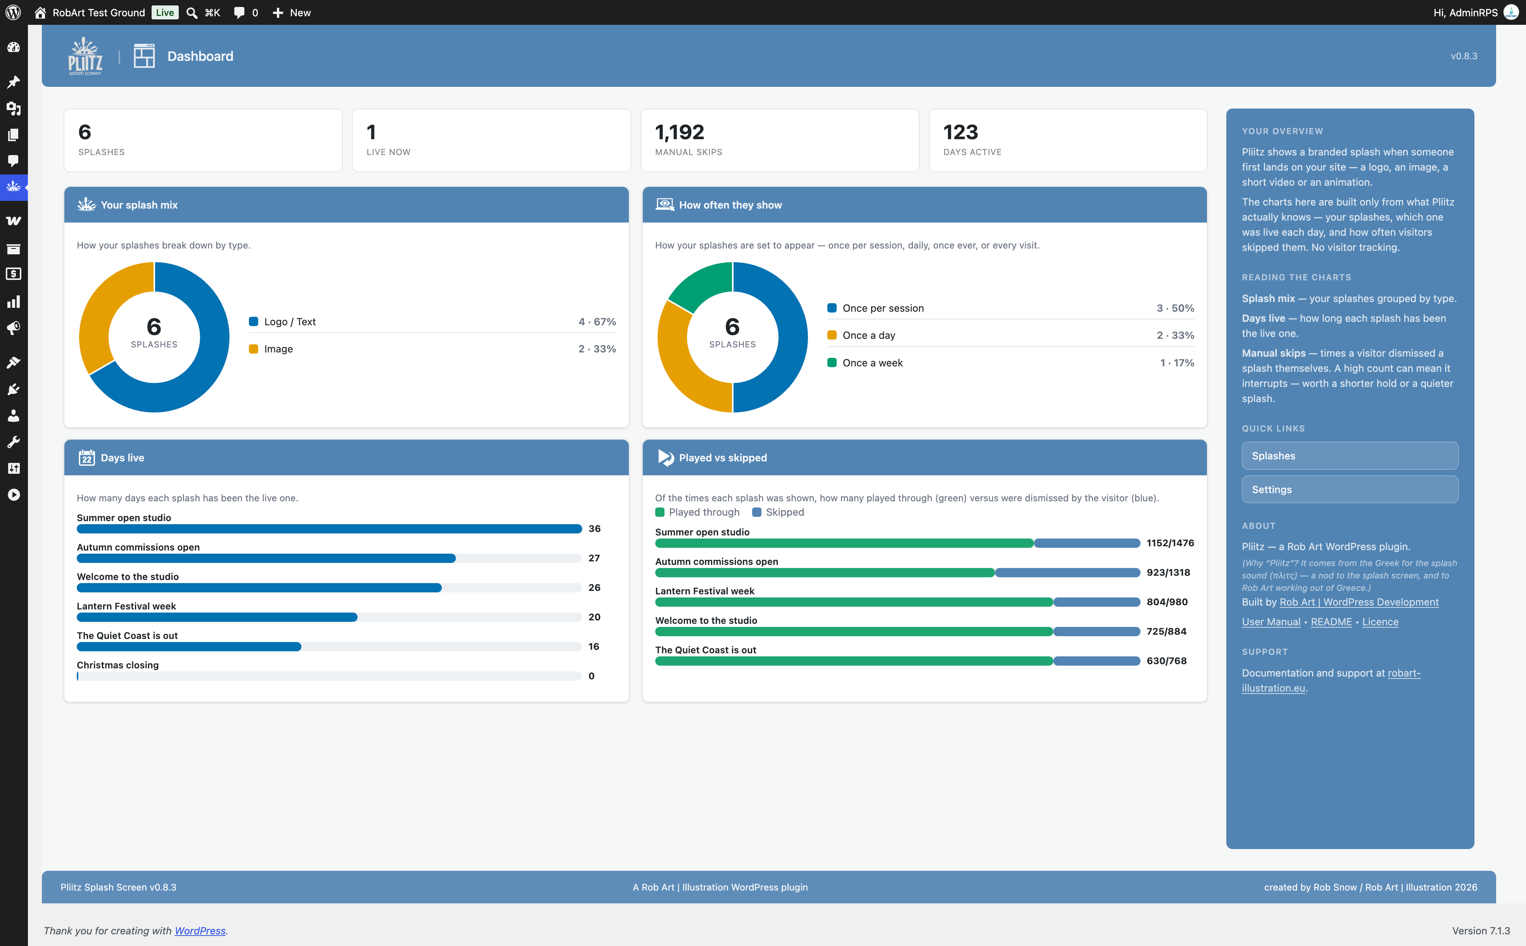Click the Pliitz logo in header
The width and height of the screenshot is (1526, 946).
tap(85, 56)
